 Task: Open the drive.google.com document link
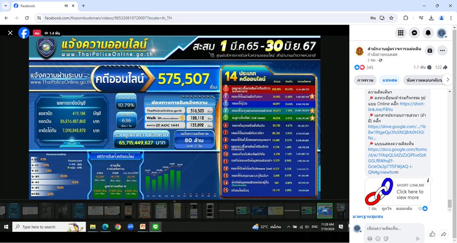pyautogui.click(x=397, y=132)
